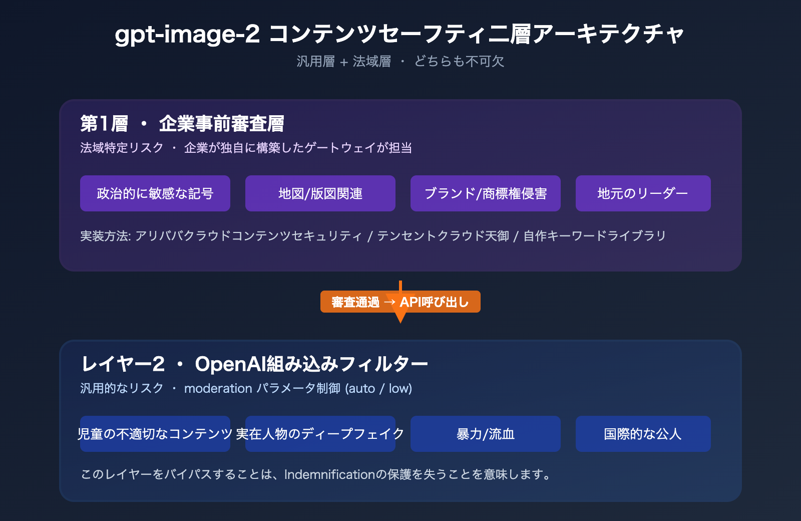The width and height of the screenshot is (801, 521).
Task: Open the レイヤー2・OpenAI組み込みフィルター card header
Action: [254, 363]
